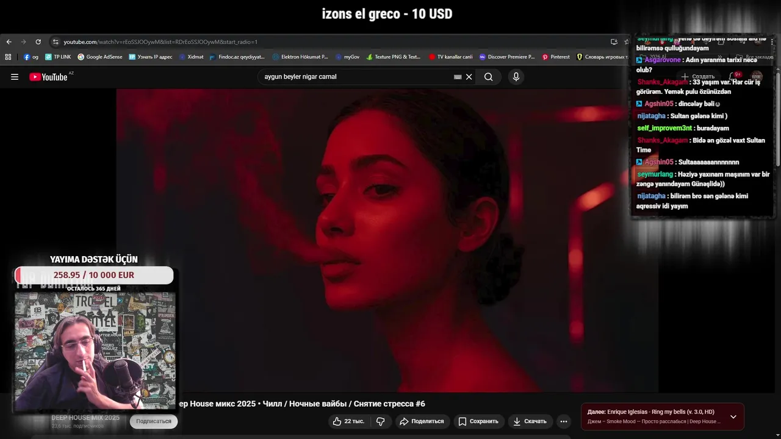Click the streamer webcam overlay

tap(95, 351)
